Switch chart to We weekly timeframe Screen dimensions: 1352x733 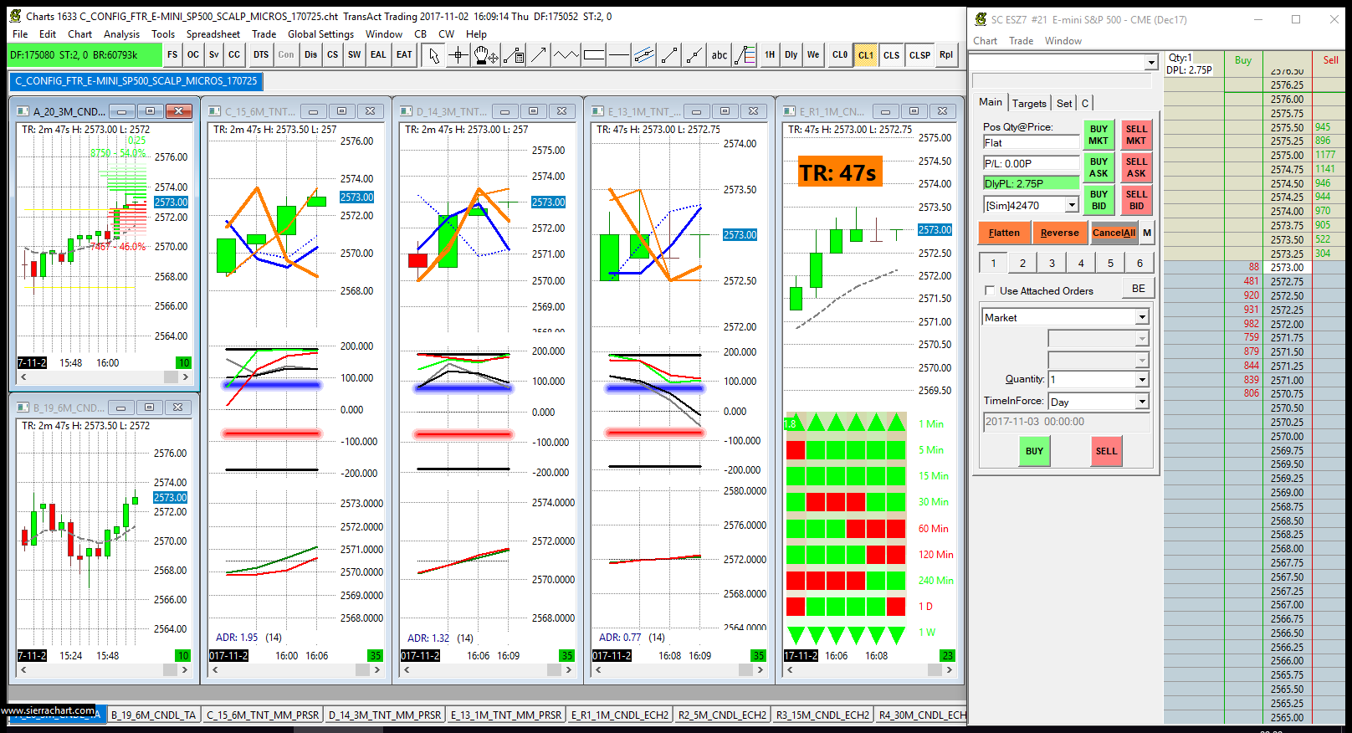click(x=813, y=55)
